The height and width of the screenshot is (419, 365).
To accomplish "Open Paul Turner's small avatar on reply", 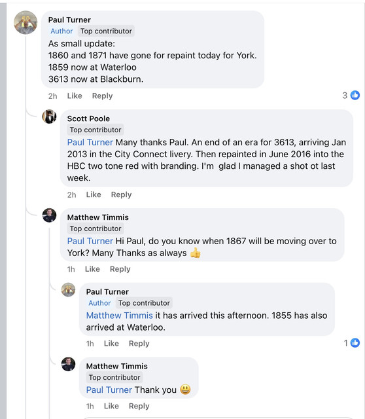I will (68, 289).
